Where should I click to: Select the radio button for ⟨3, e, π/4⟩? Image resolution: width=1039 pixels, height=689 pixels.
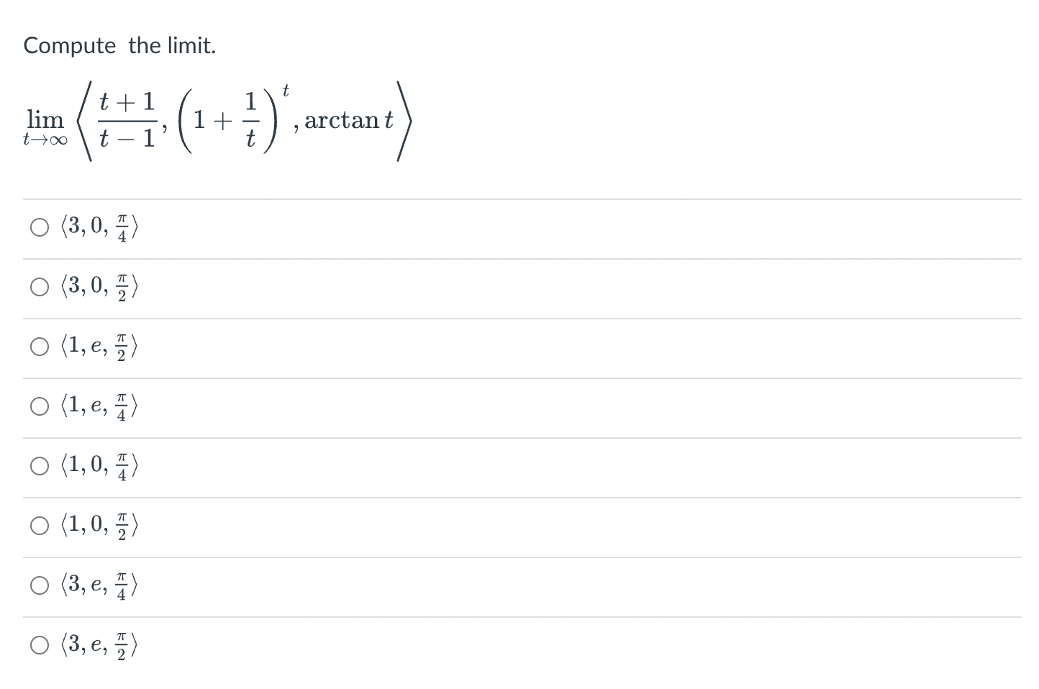click(40, 585)
